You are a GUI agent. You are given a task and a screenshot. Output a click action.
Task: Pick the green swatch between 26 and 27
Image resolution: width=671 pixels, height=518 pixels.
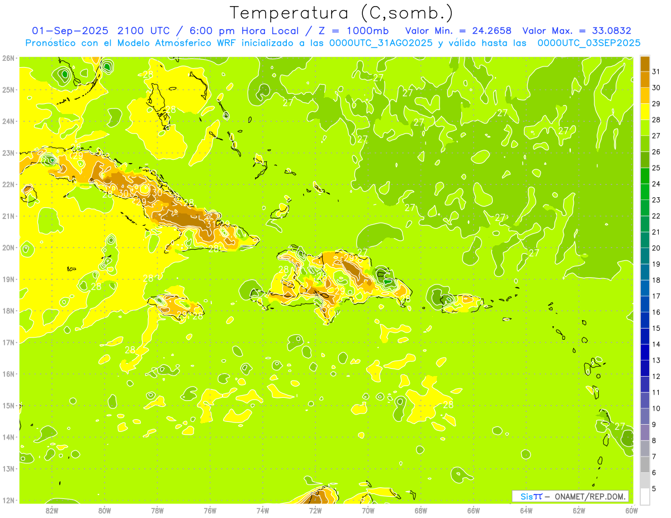coord(645,144)
